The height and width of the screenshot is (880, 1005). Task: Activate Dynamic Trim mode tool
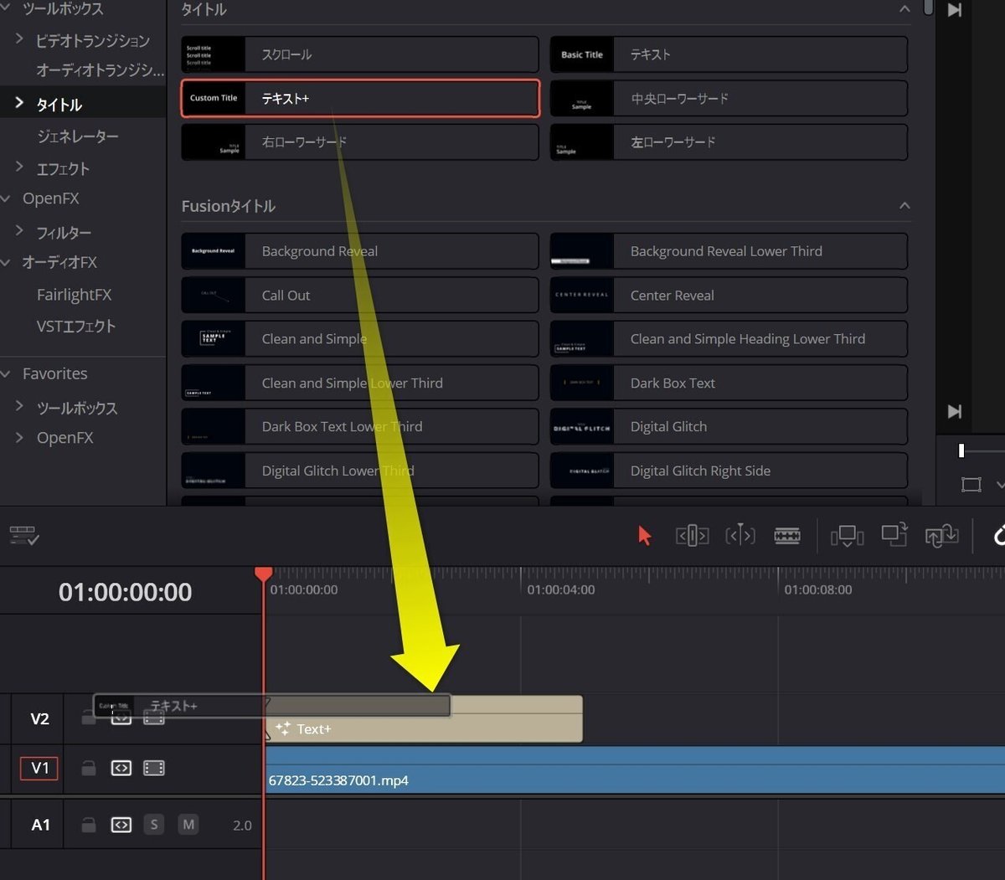(x=740, y=535)
